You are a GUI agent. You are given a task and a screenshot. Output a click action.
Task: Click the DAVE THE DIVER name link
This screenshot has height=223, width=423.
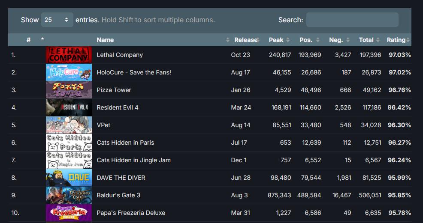[x=121, y=178]
